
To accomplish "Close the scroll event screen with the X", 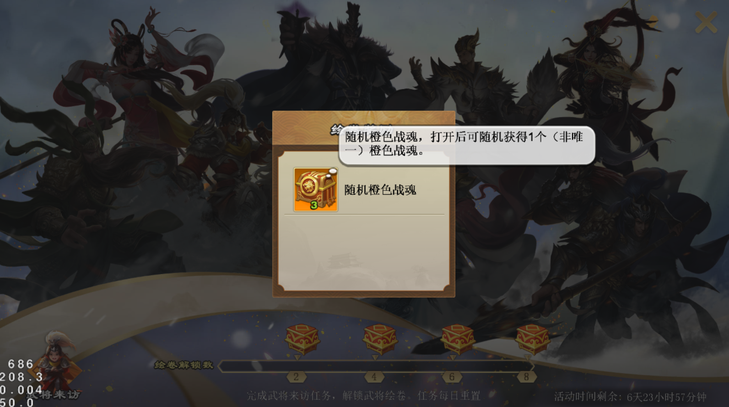I will point(706,21).
